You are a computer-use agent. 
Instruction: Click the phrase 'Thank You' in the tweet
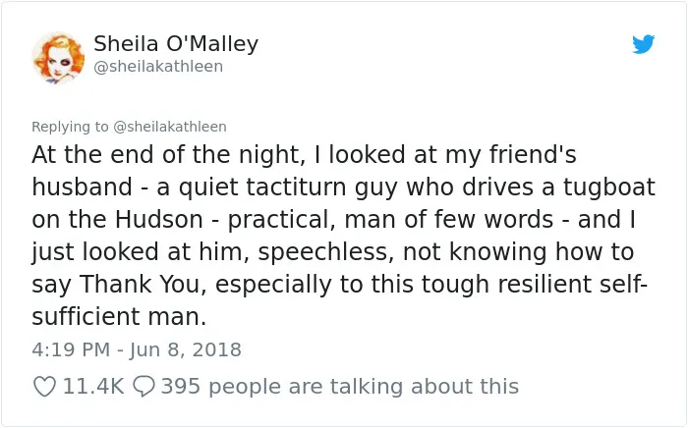click(143, 284)
